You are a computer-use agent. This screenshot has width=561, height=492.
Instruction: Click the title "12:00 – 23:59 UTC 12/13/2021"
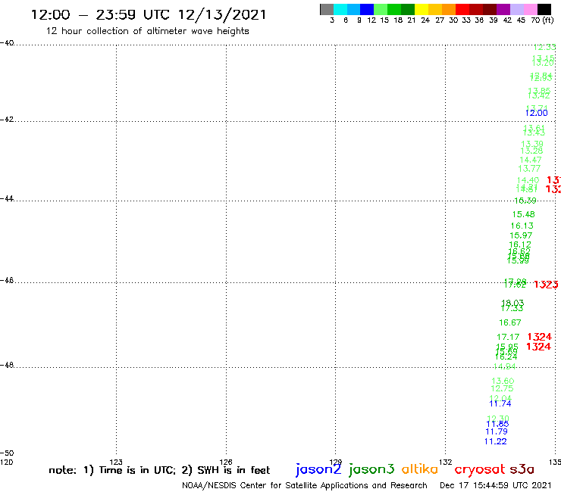[149, 14]
